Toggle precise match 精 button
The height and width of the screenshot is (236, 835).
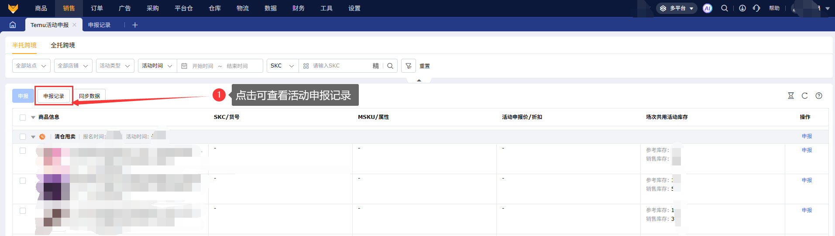pos(376,66)
